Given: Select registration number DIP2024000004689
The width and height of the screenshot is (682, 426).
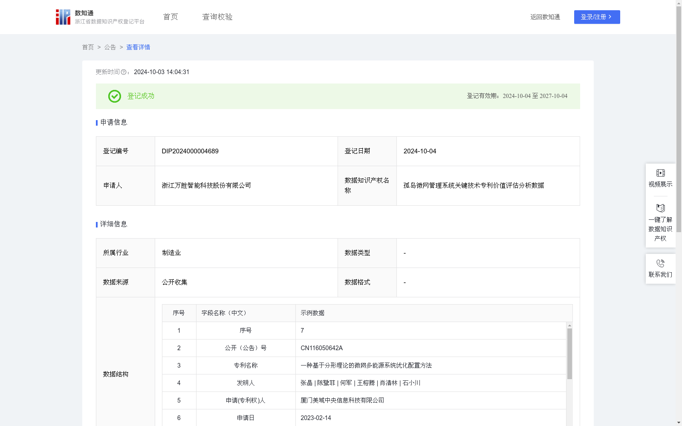Looking at the screenshot, I should coord(190,151).
